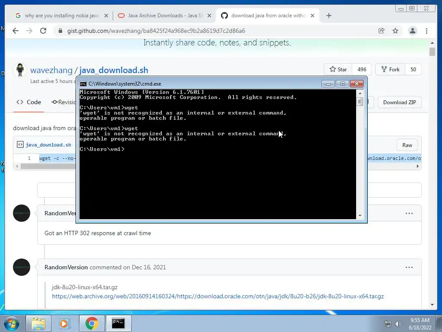Viewport: 442px width, 332px height.
Task: Open options menu on Dec 16, 2021 comment
Action: click(x=409, y=267)
